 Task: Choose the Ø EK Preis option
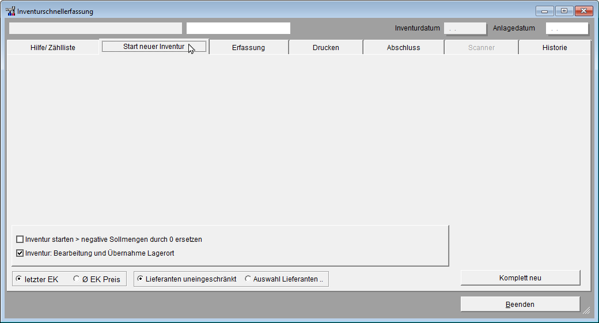point(77,279)
